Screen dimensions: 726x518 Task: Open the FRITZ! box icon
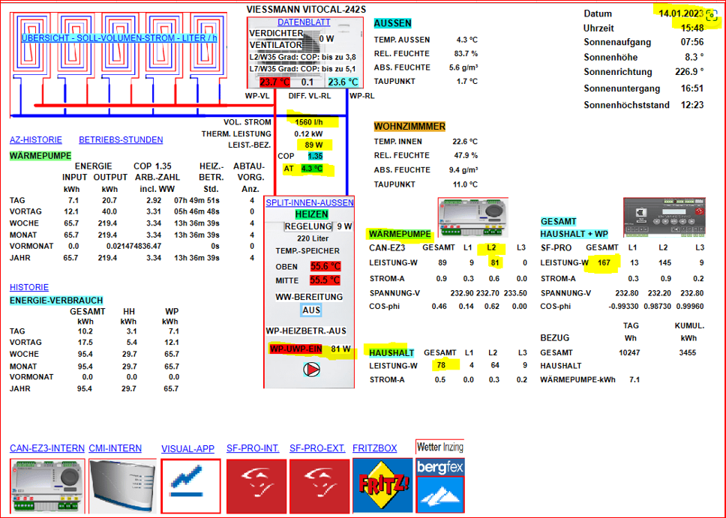pyautogui.click(x=382, y=486)
